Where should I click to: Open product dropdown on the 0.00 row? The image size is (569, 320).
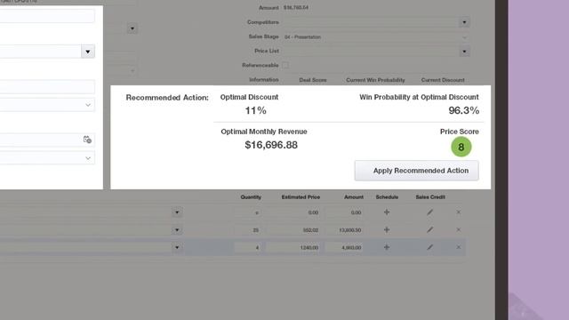177,212
